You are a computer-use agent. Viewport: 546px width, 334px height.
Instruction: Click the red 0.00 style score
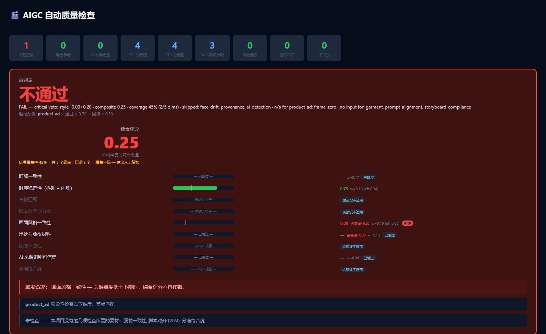[344, 223]
